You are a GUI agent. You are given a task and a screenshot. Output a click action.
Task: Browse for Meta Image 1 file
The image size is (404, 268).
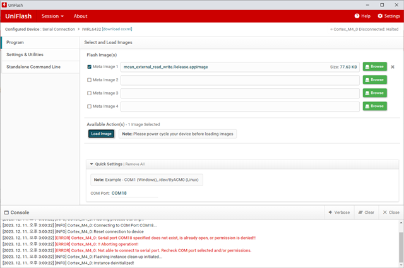tap(374, 66)
